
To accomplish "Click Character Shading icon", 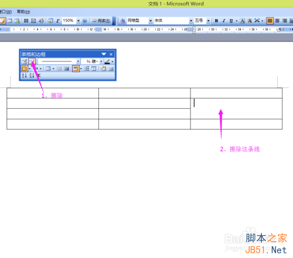I will coord(250,20).
